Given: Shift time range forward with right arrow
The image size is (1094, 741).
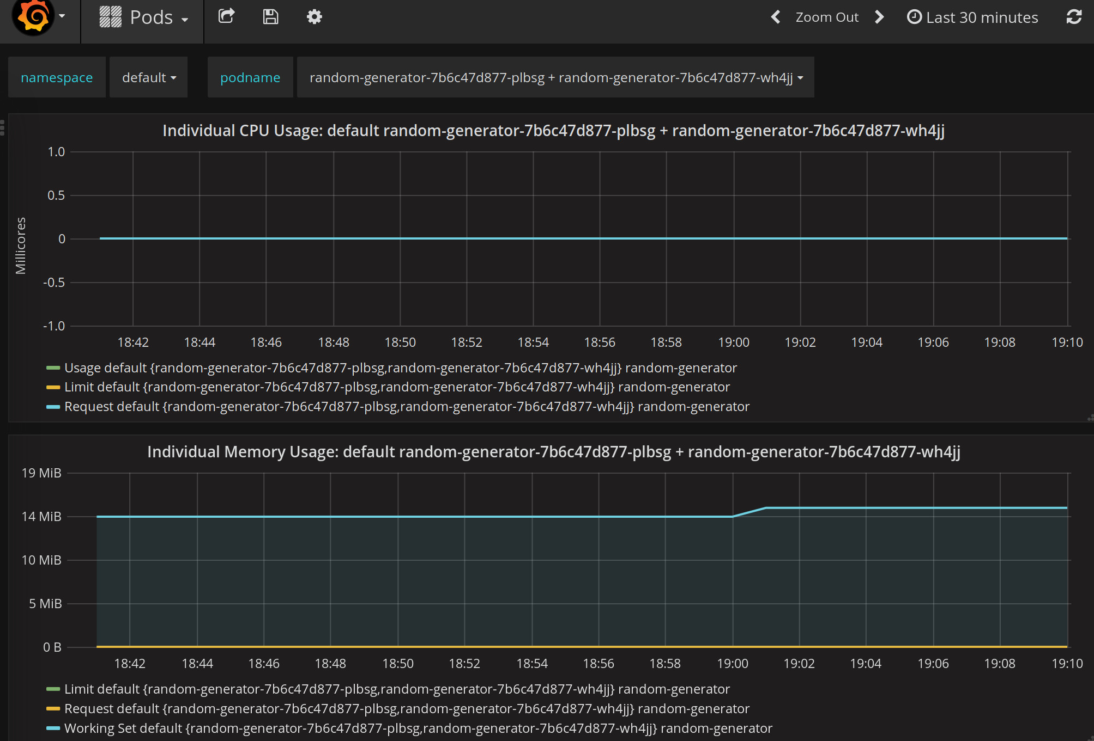Looking at the screenshot, I should (x=879, y=17).
